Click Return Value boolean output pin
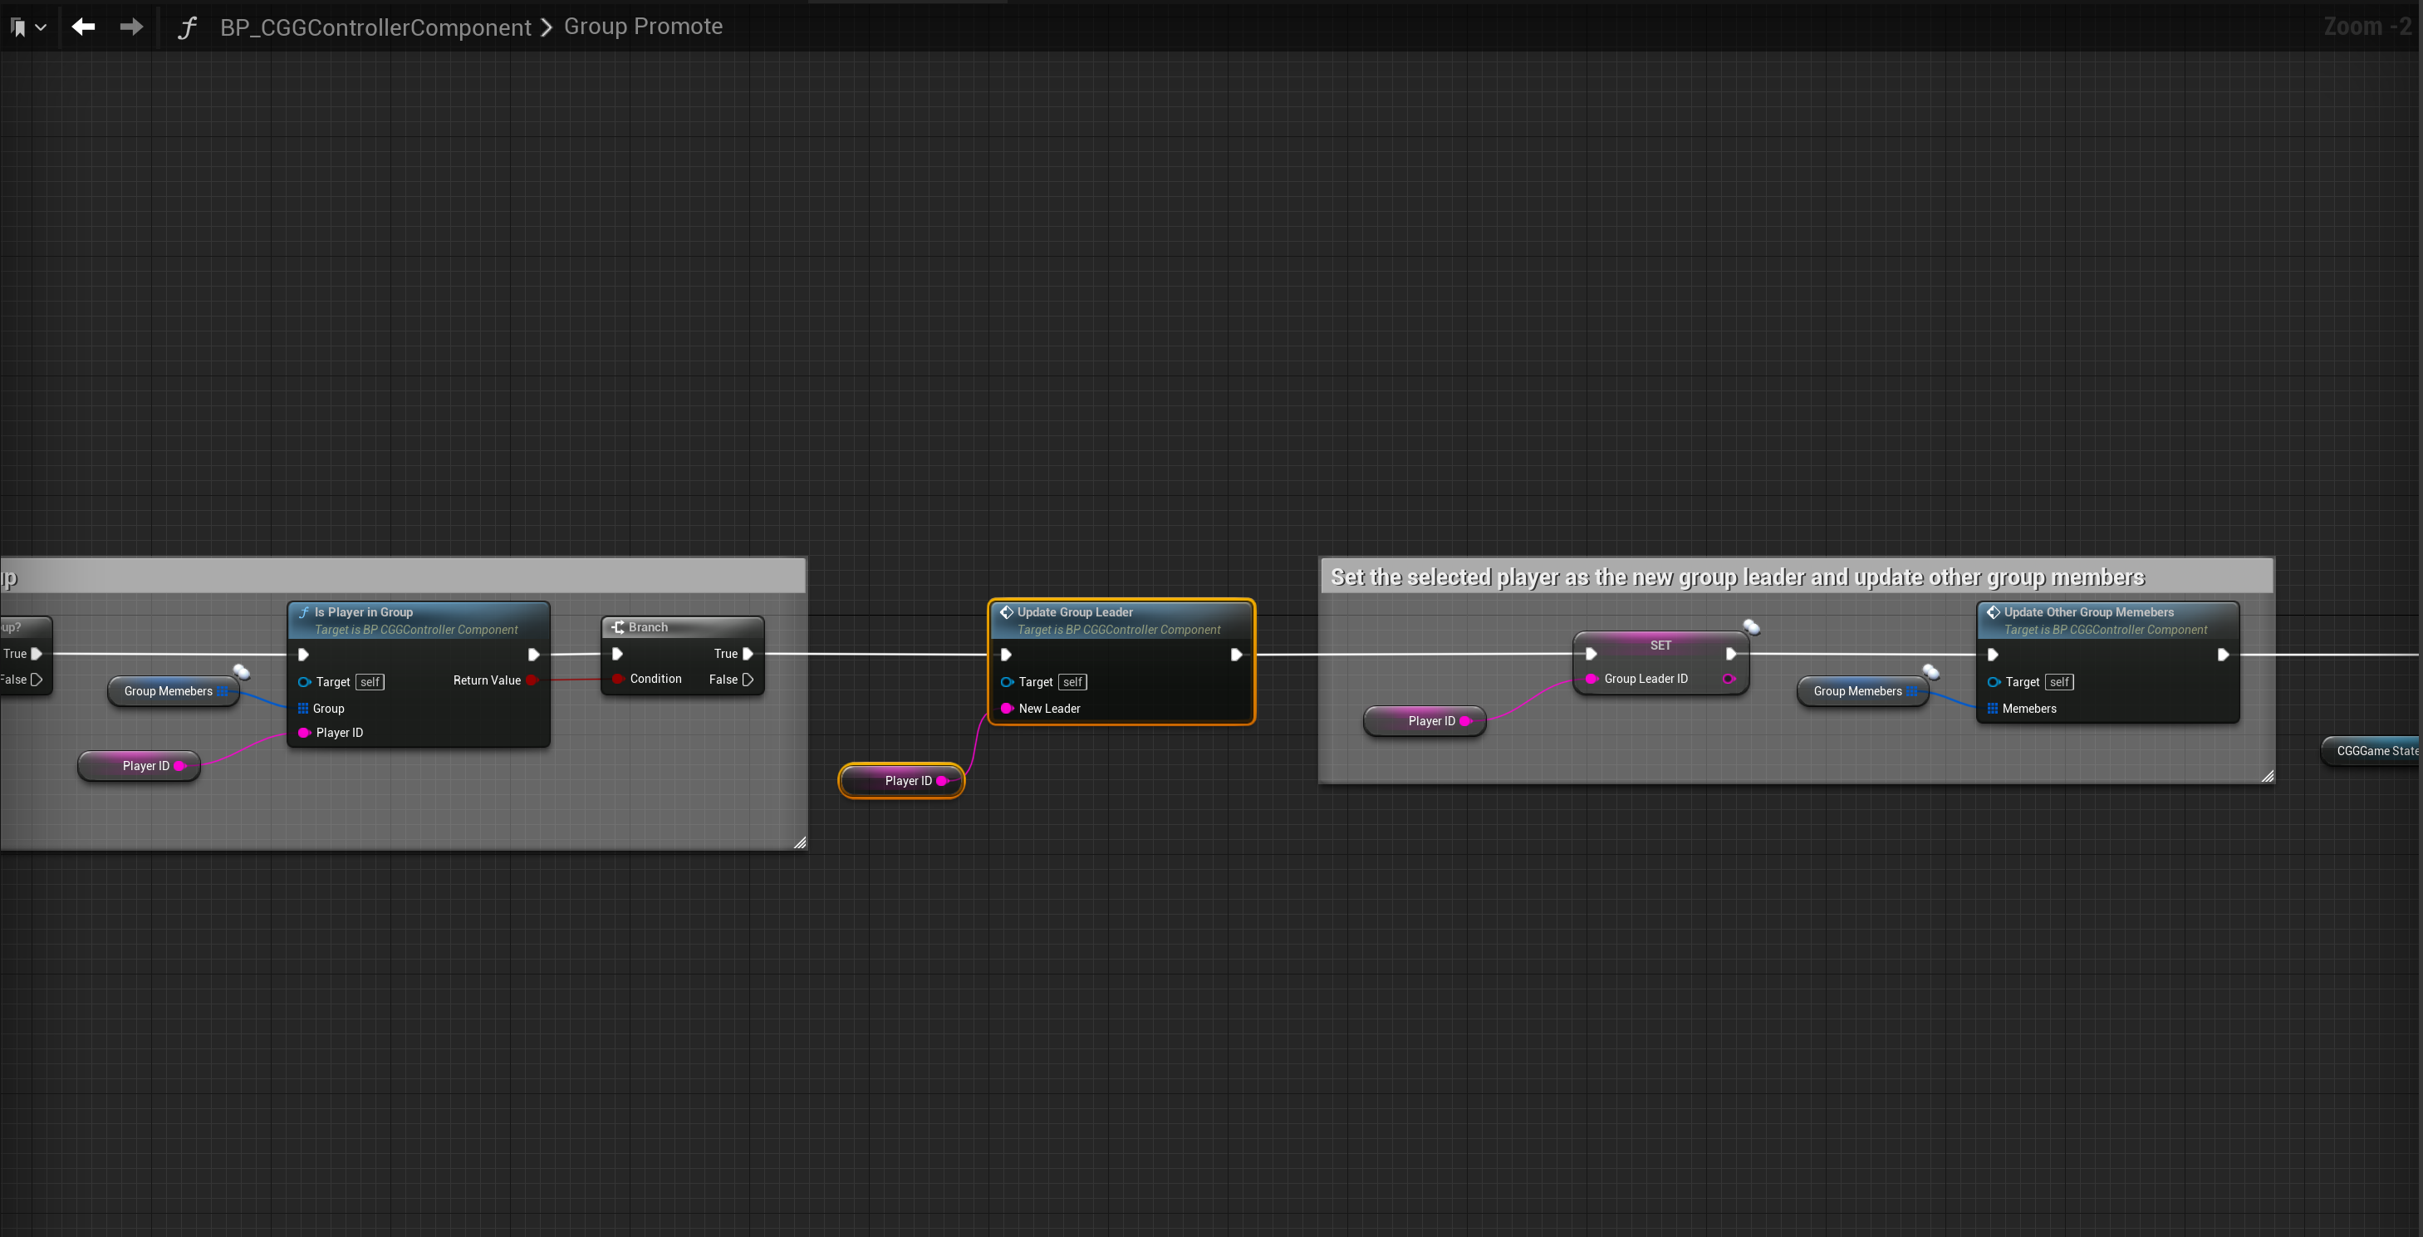The width and height of the screenshot is (2423, 1237). point(532,680)
